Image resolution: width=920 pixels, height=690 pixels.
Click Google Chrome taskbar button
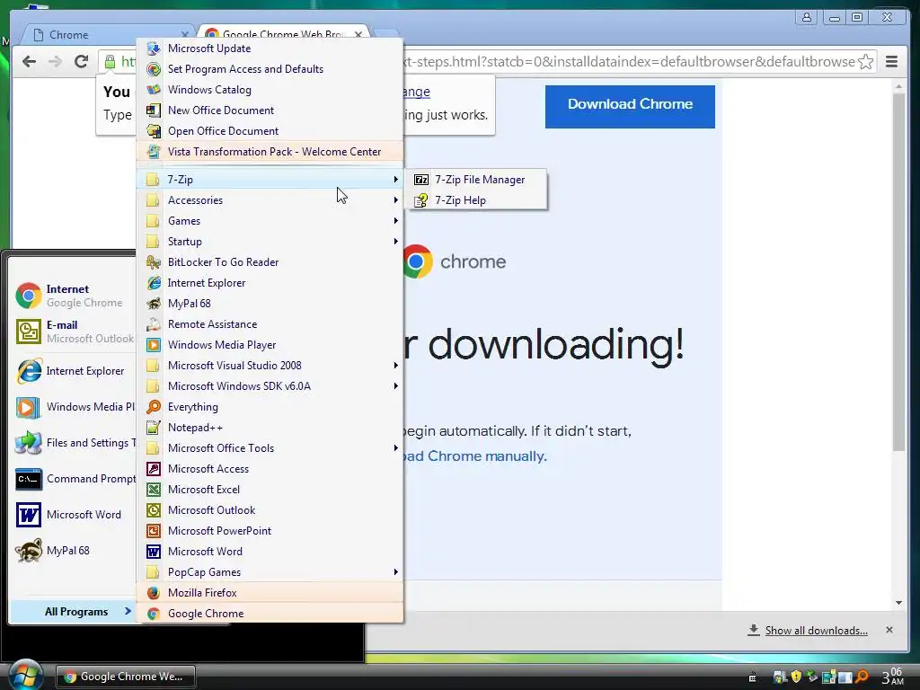point(126,677)
